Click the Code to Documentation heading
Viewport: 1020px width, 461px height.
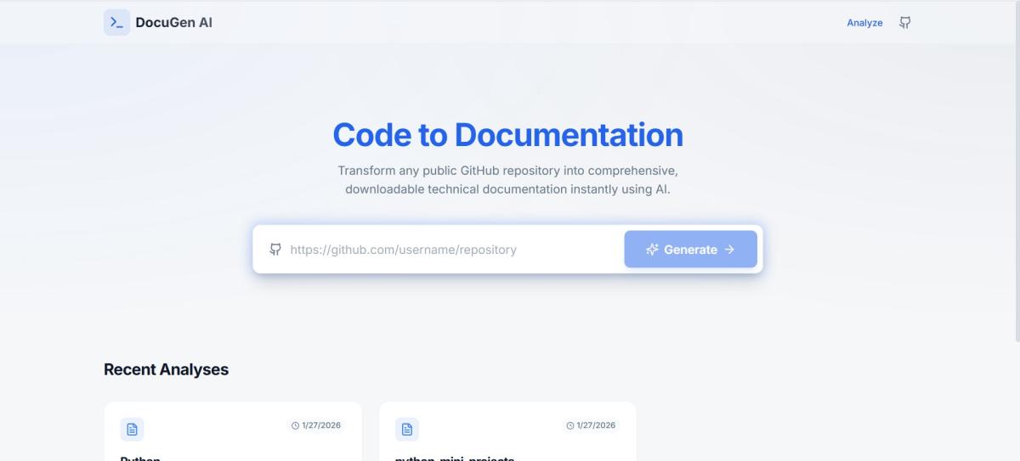click(507, 135)
